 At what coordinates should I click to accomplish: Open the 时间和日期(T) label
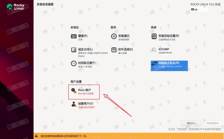86,62
